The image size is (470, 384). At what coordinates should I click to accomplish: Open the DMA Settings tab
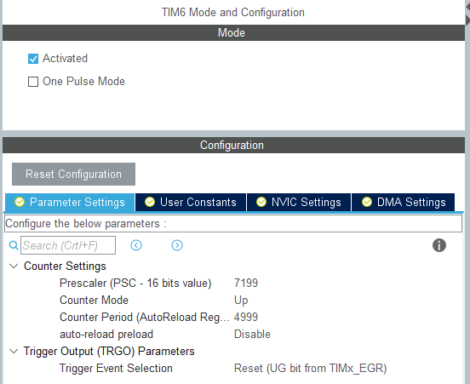pos(403,203)
